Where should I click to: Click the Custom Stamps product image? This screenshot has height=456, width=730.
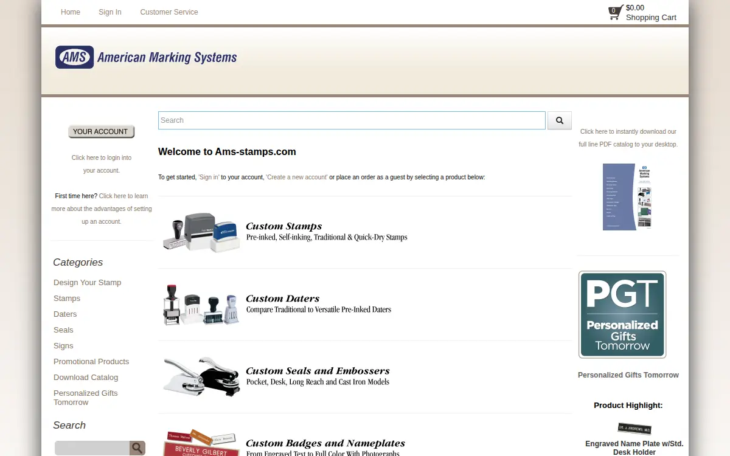click(201, 232)
